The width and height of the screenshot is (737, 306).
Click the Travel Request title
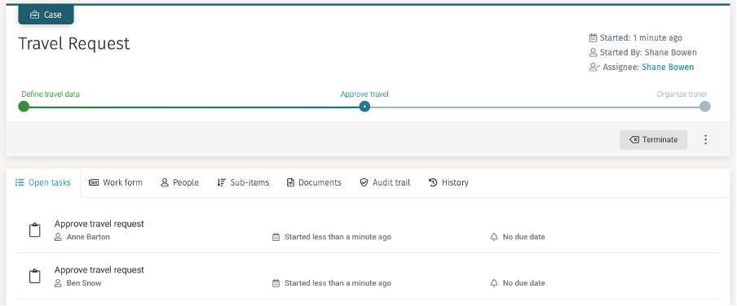74,44
